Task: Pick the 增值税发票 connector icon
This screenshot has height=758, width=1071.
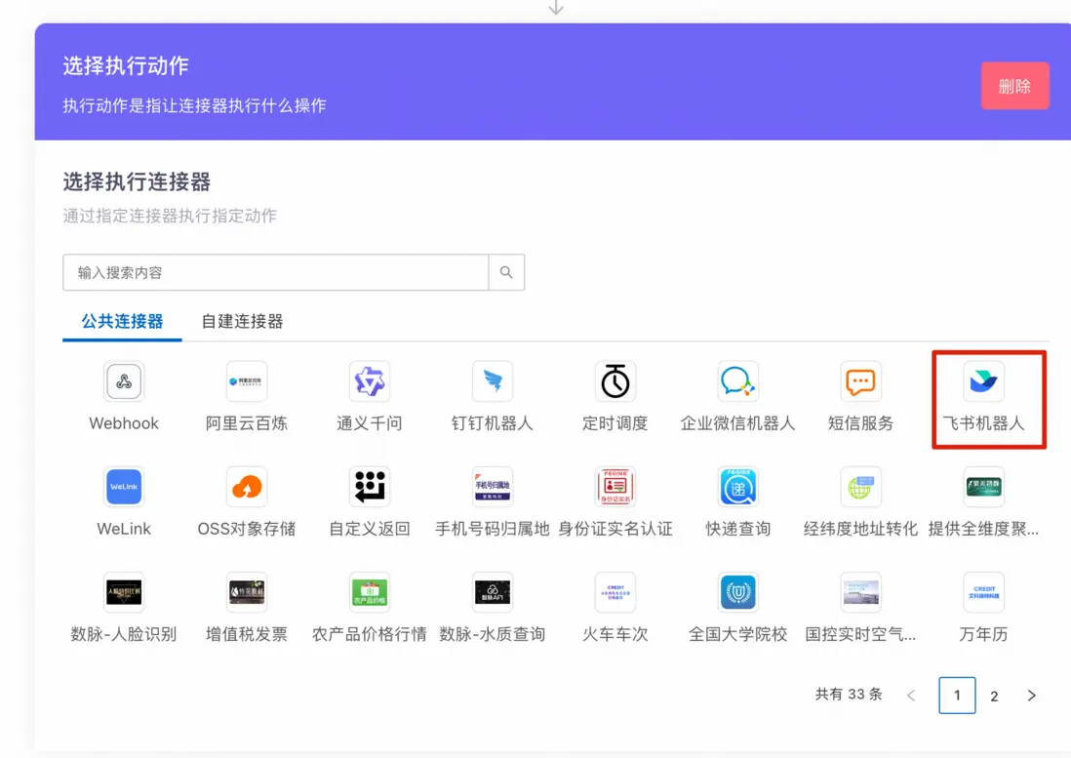Action: (x=247, y=592)
